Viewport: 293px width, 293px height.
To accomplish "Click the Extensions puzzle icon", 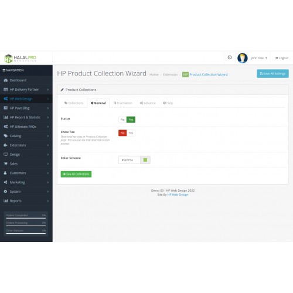I will pos(6,145).
